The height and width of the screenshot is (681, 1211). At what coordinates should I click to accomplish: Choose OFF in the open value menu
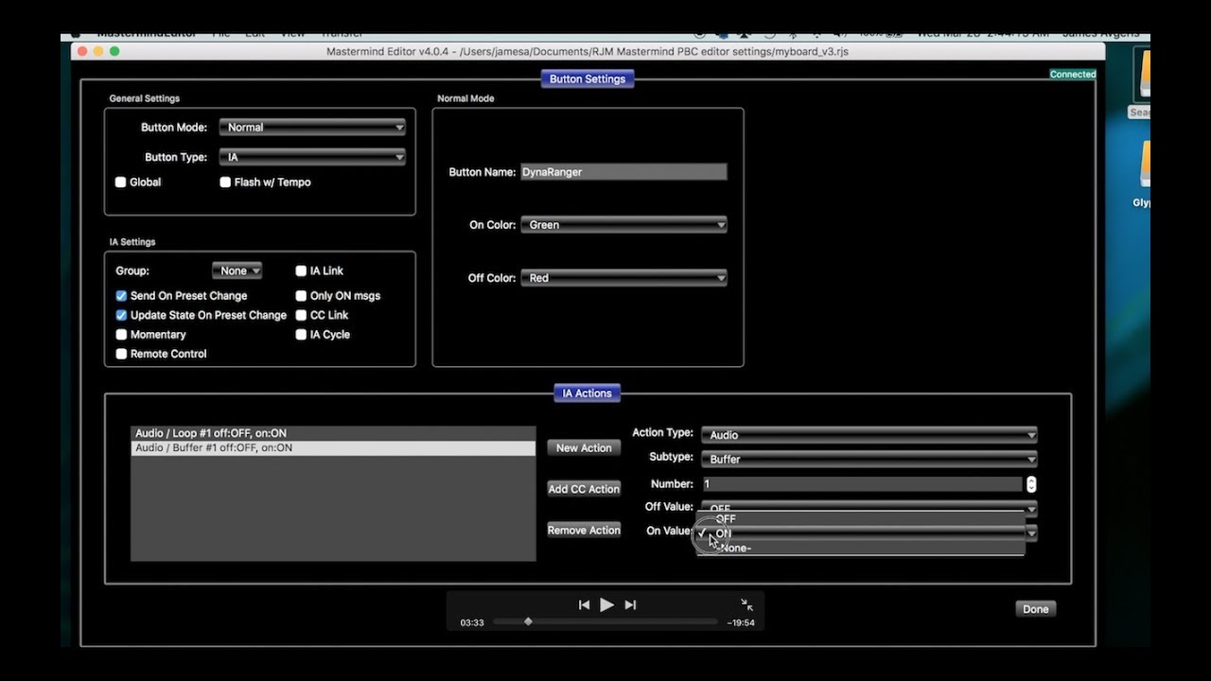pos(861,519)
